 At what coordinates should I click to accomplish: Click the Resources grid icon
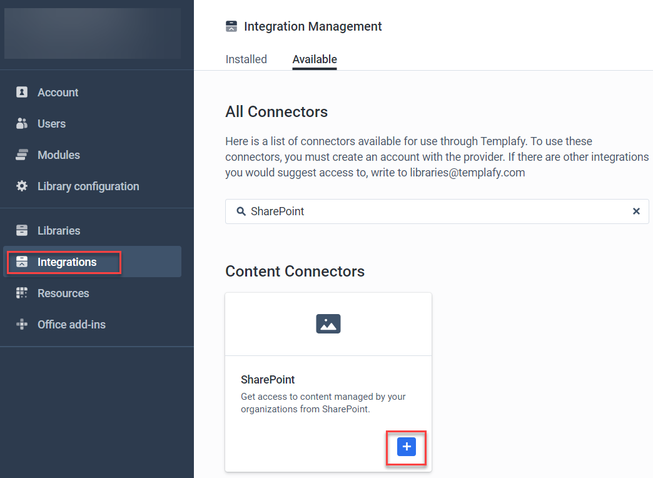point(22,293)
